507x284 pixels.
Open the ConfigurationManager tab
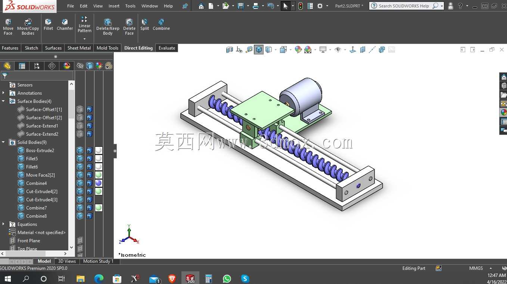[x=37, y=66]
